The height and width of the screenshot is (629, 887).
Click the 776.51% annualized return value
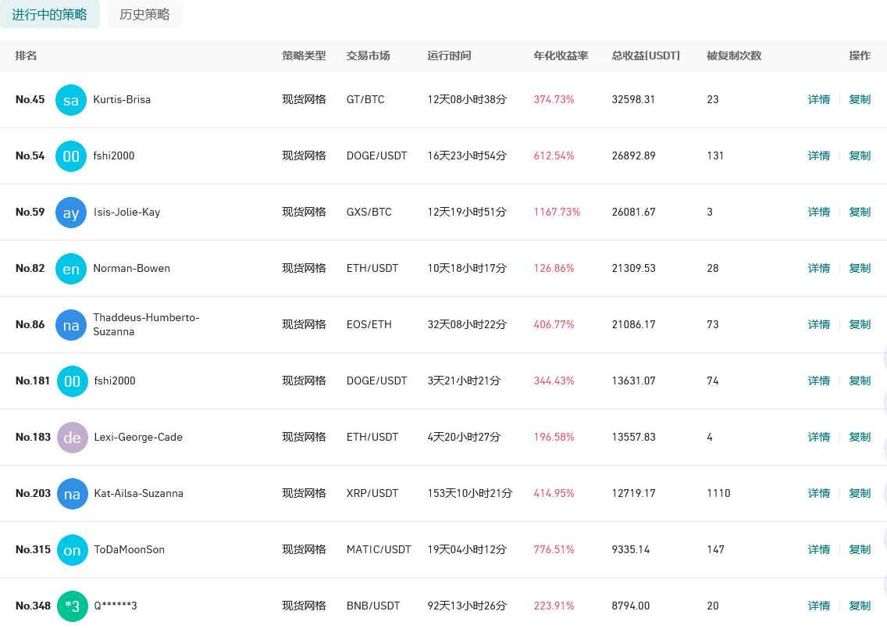point(554,549)
